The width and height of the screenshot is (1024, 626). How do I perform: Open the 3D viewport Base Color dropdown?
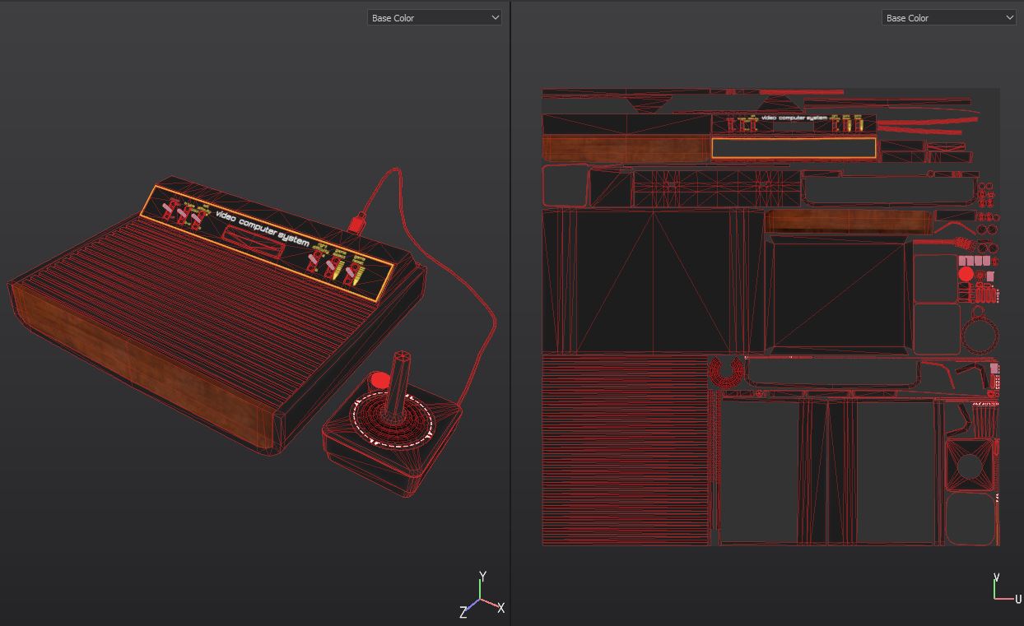pyautogui.click(x=433, y=17)
